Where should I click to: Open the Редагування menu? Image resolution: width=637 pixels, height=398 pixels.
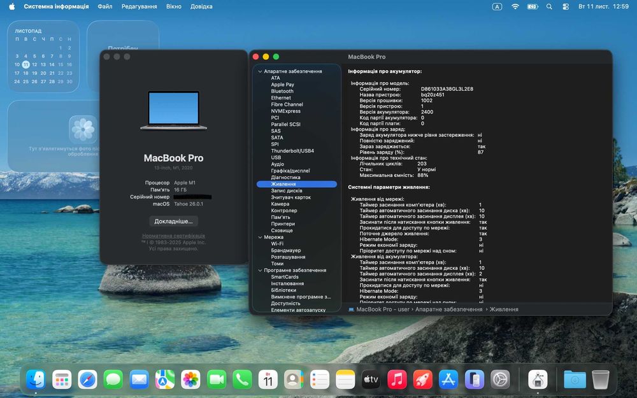click(x=140, y=6)
